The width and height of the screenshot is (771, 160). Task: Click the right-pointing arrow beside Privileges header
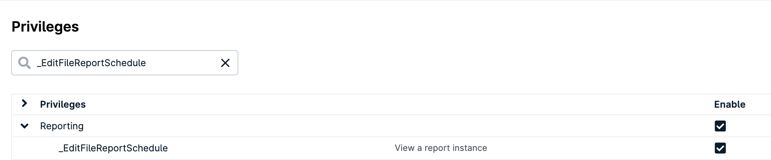click(25, 103)
